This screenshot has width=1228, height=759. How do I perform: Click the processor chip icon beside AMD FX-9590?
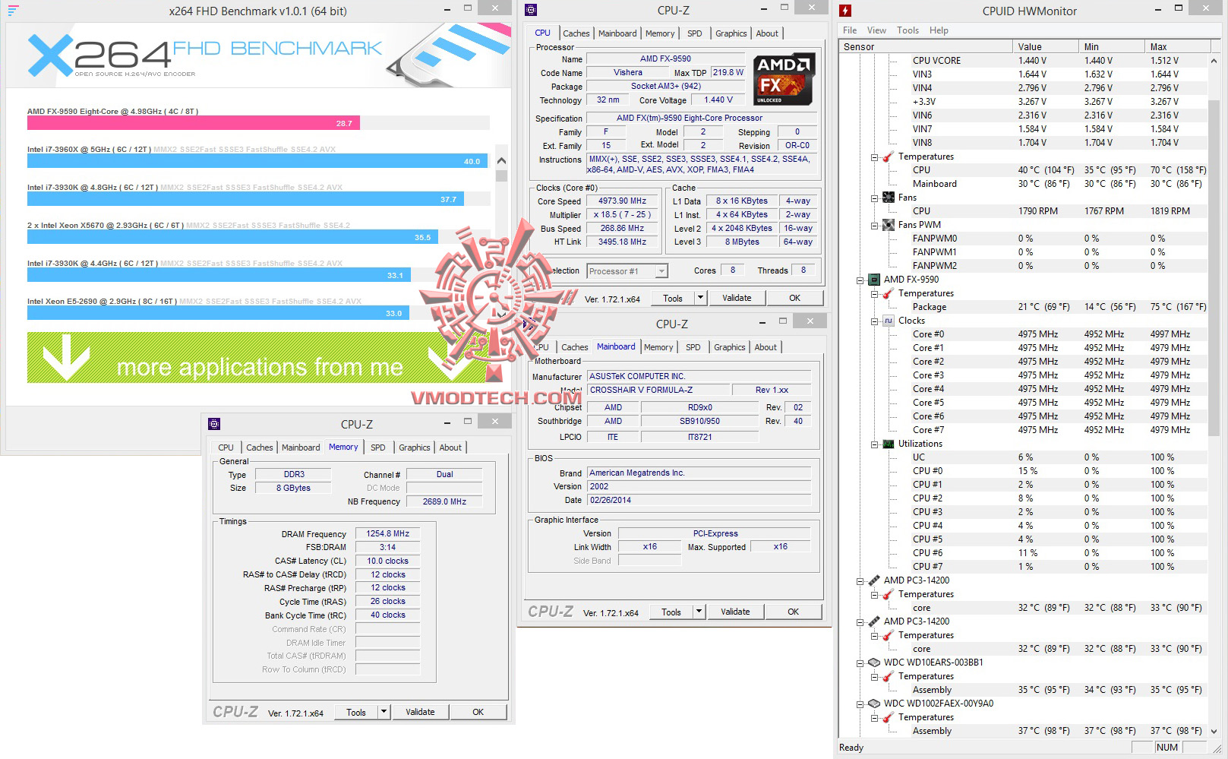[874, 280]
